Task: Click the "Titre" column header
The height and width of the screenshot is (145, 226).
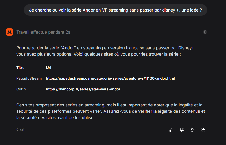Action: [20, 68]
